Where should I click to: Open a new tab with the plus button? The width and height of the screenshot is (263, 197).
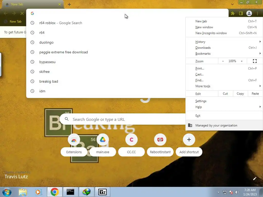point(69,4)
